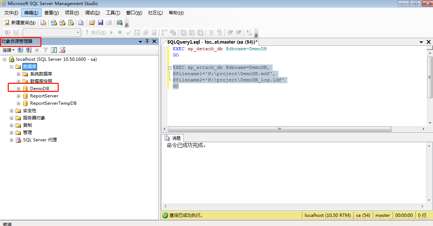Open the active files dropdown arrow in editor
This screenshot has height=226, width=433.
click(x=421, y=42)
